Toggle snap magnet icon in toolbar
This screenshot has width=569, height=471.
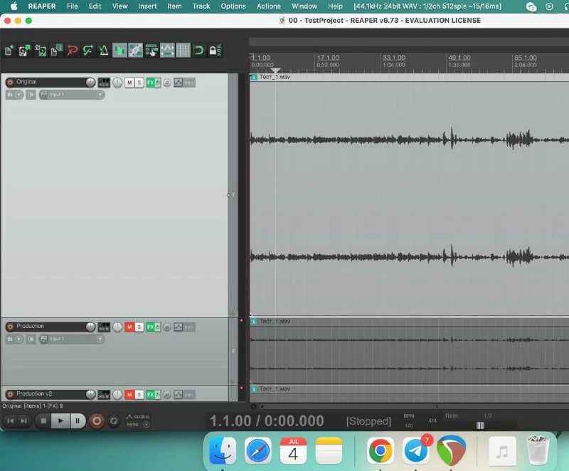click(199, 51)
